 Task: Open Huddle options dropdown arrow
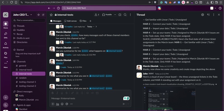click(115, 15)
